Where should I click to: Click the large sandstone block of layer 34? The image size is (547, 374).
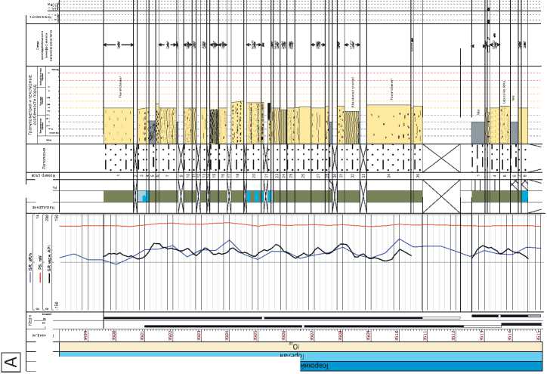point(388,124)
